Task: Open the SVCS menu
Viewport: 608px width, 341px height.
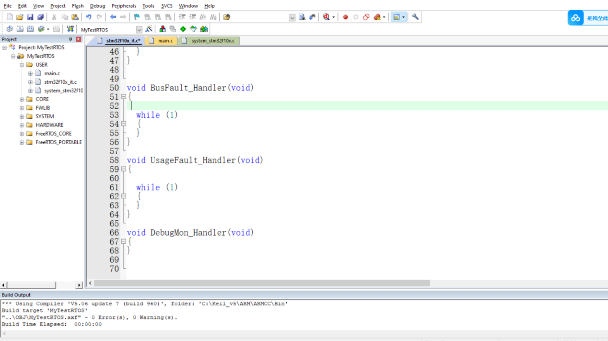Action: (x=167, y=6)
